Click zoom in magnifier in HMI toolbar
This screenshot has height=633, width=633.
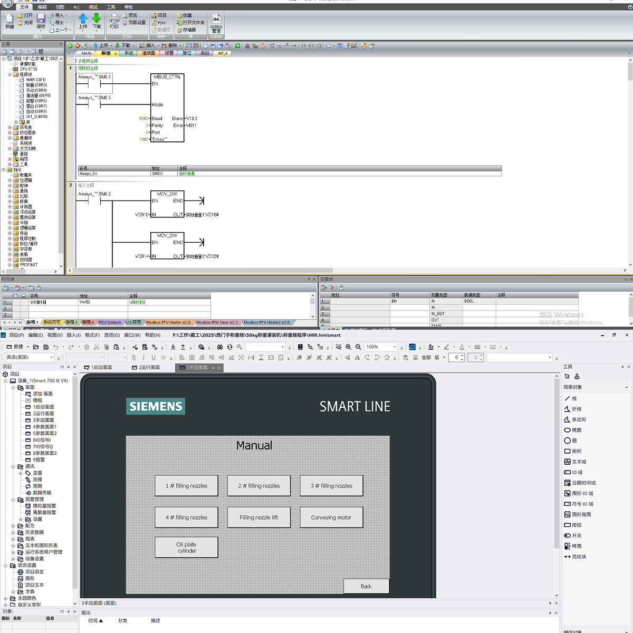tap(349, 347)
